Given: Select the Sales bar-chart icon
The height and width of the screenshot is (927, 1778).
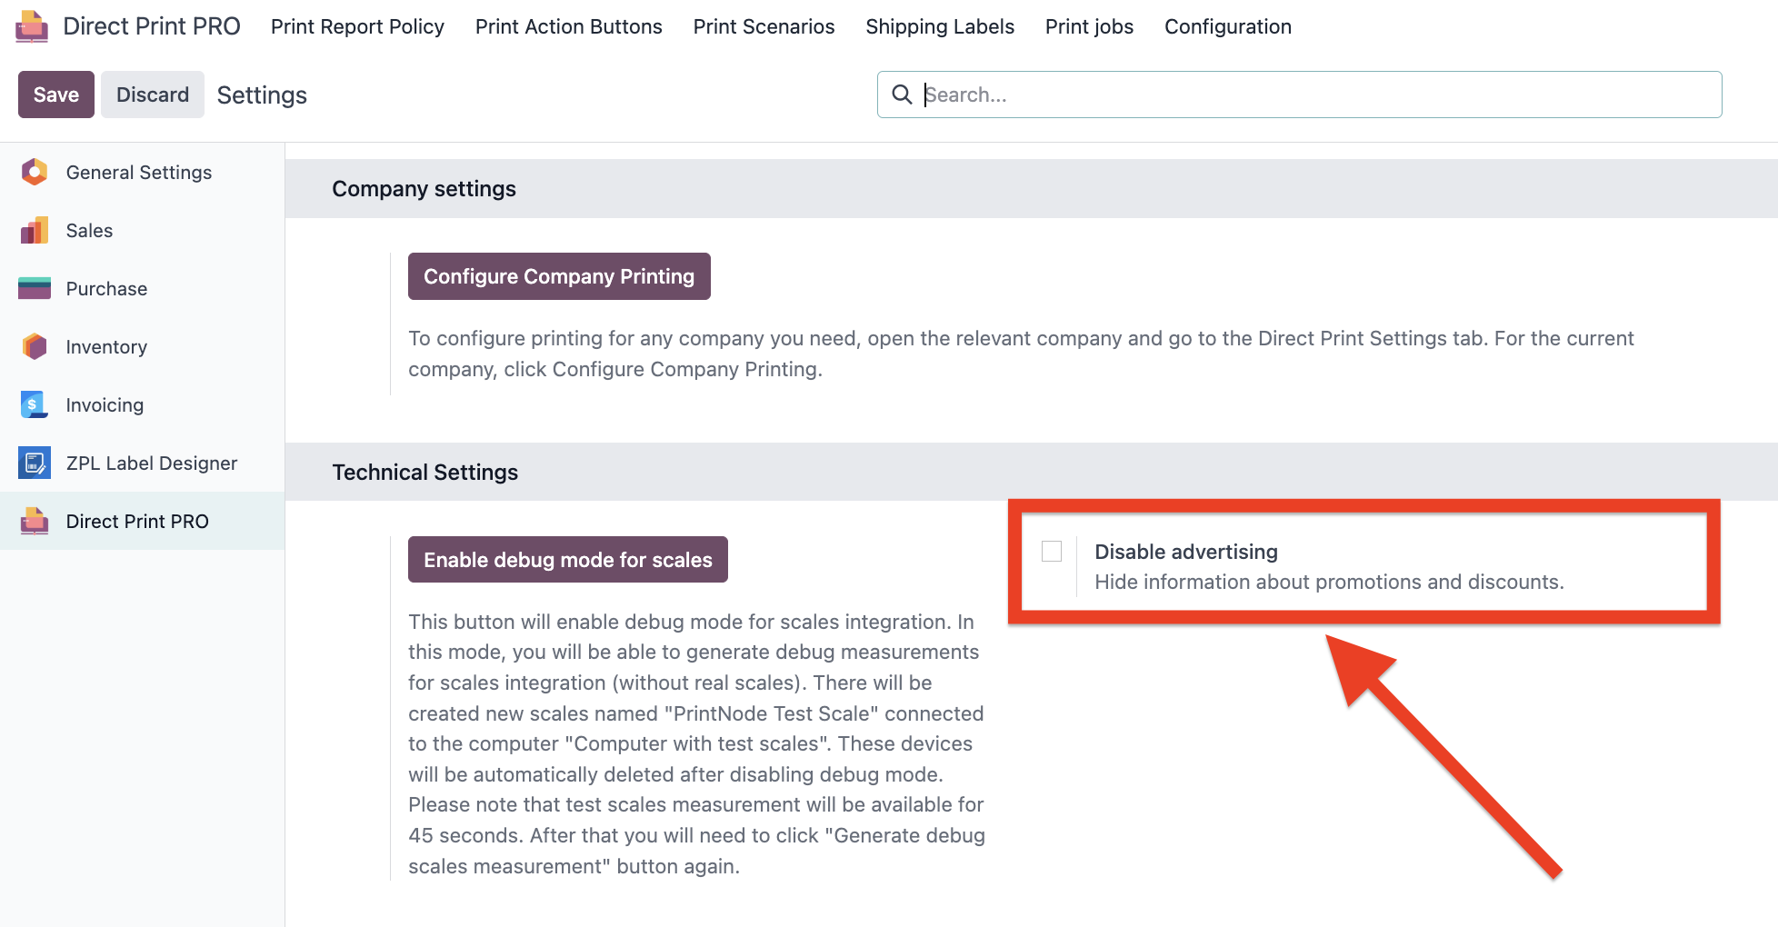Looking at the screenshot, I should coord(35,230).
